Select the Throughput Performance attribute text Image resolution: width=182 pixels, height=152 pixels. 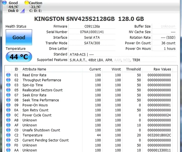(42, 80)
